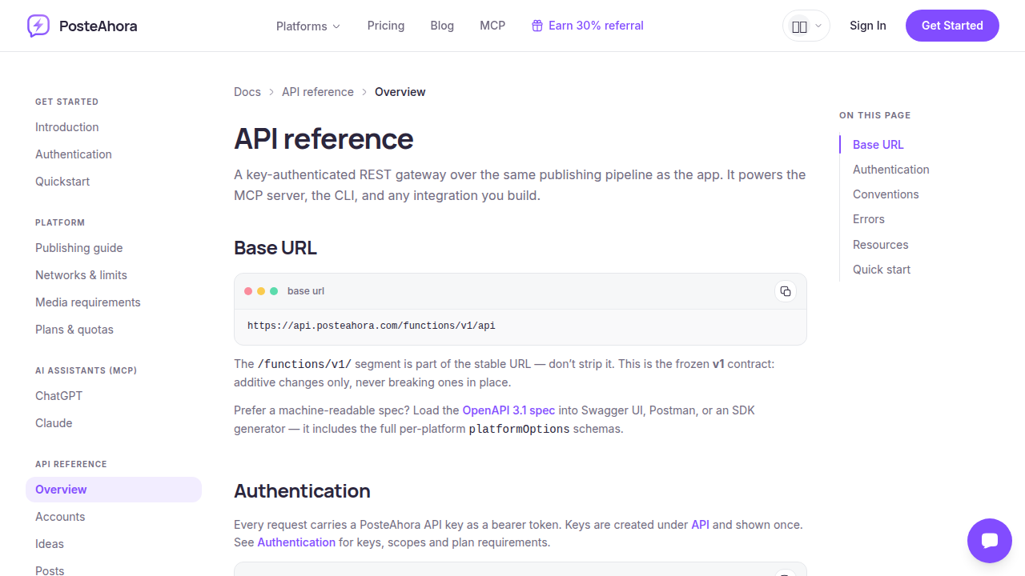Click the Authentication section heading
1025x576 pixels.
pos(302,490)
